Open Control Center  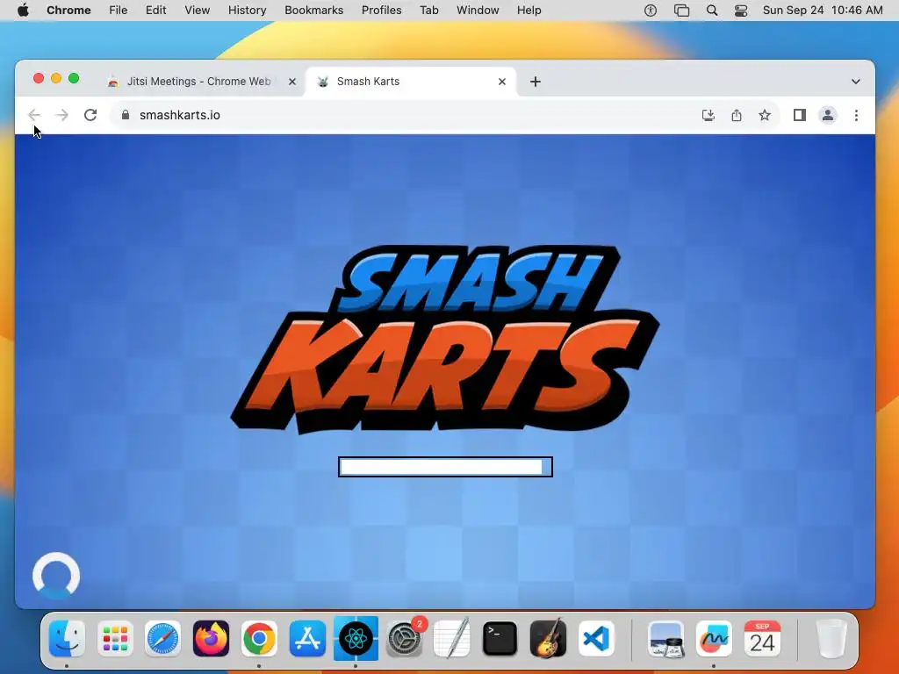coord(741,11)
